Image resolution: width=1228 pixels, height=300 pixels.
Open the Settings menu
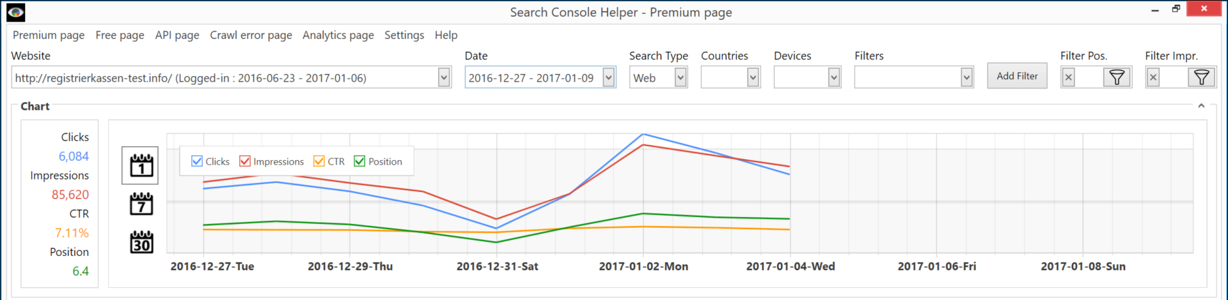[404, 35]
